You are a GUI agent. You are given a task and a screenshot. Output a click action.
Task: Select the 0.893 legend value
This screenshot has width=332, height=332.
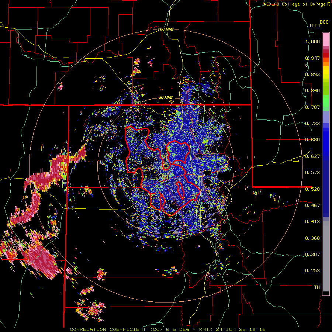tap(312, 74)
